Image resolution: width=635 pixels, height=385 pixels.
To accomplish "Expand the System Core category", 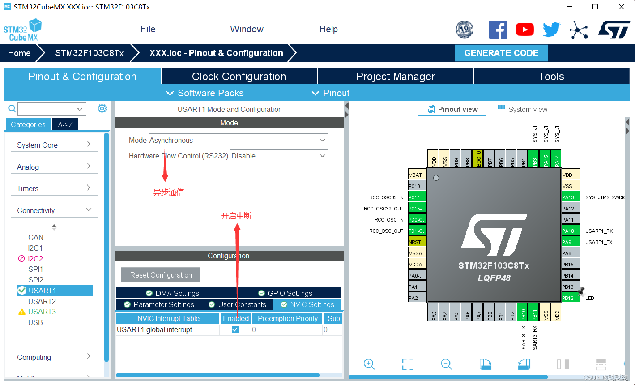I will click(54, 145).
